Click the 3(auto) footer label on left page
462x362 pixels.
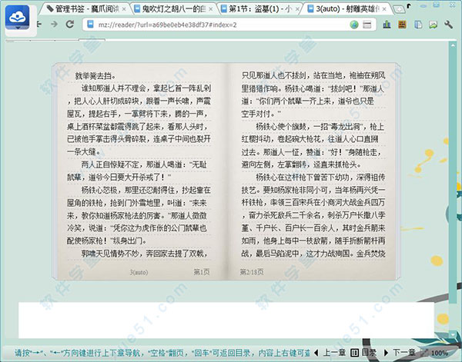point(139,272)
